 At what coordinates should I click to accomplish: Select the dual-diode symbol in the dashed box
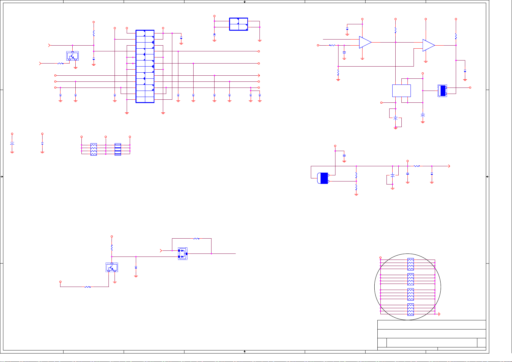(x=183, y=253)
